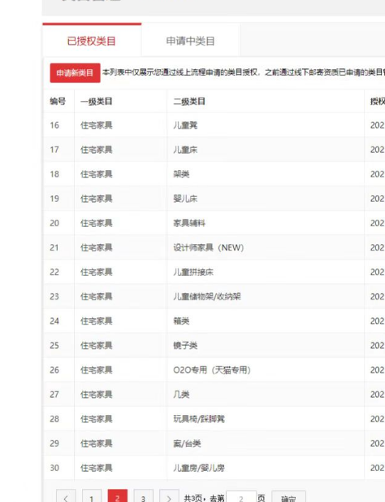Click the red 申请新类目 button
Viewport: 385px width, 502px height.
(75, 73)
